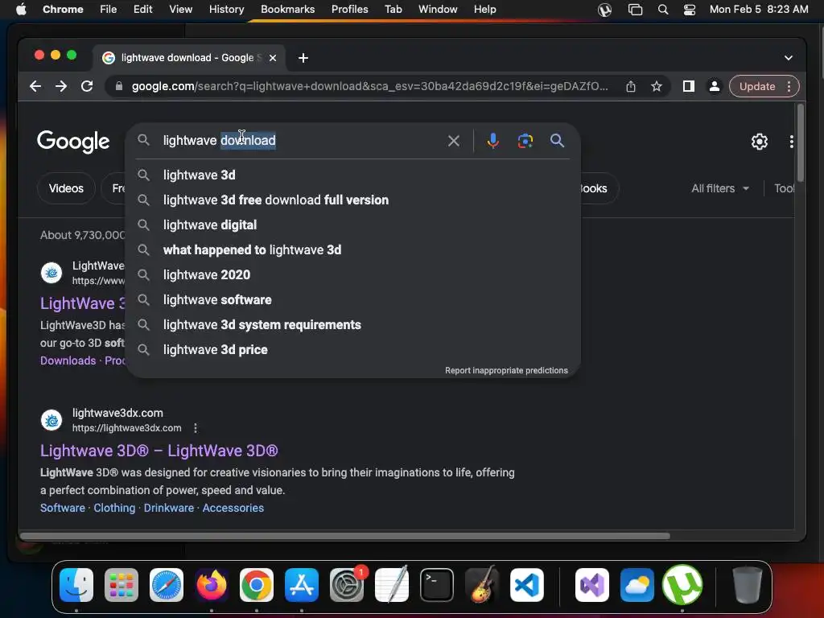824x618 pixels.
Task: Clear the search box text
Action: coord(454,141)
